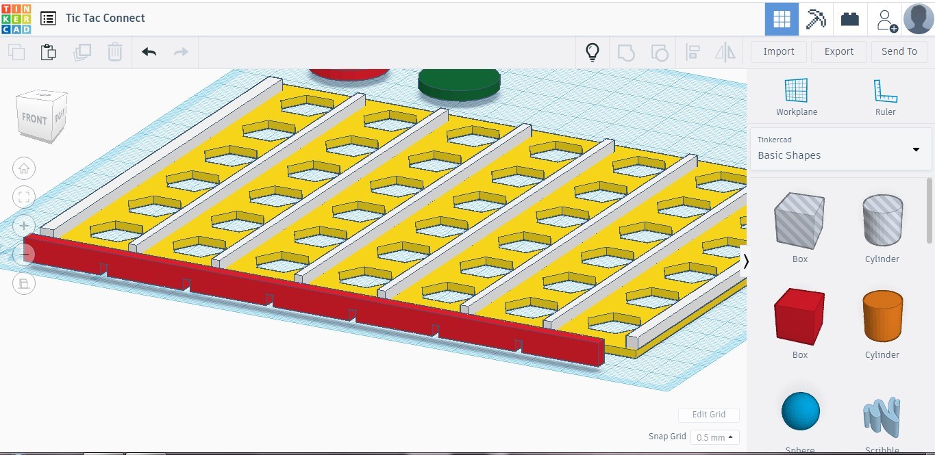The width and height of the screenshot is (935, 455).
Task: Select the red Box shape
Action: coord(799,317)
